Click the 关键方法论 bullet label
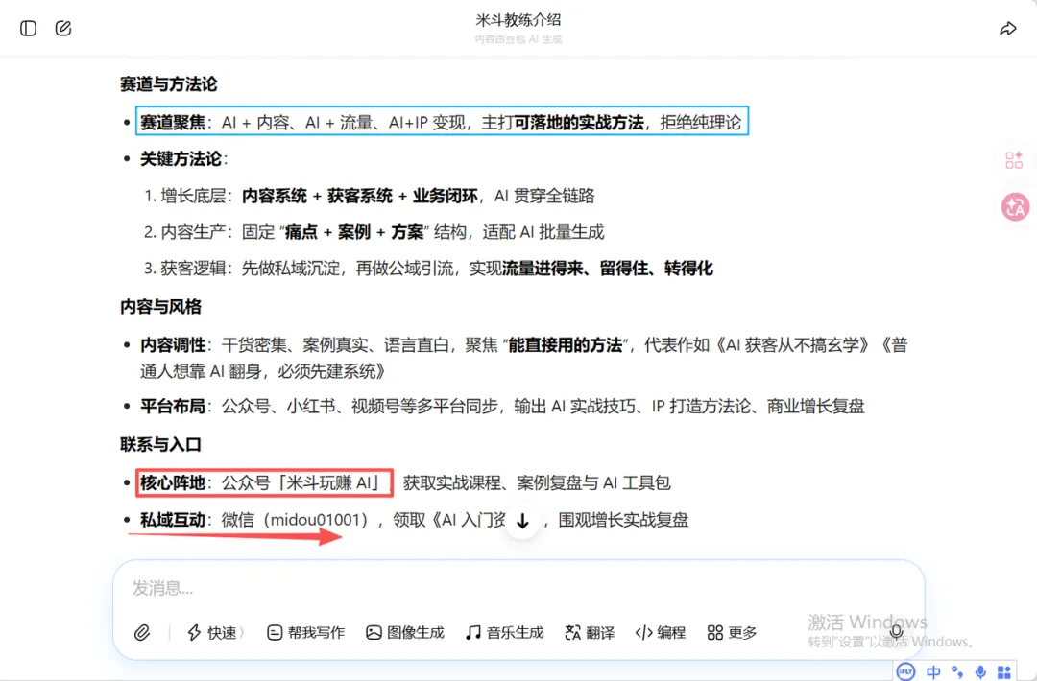1037x681 pixels. pos(181,159)
